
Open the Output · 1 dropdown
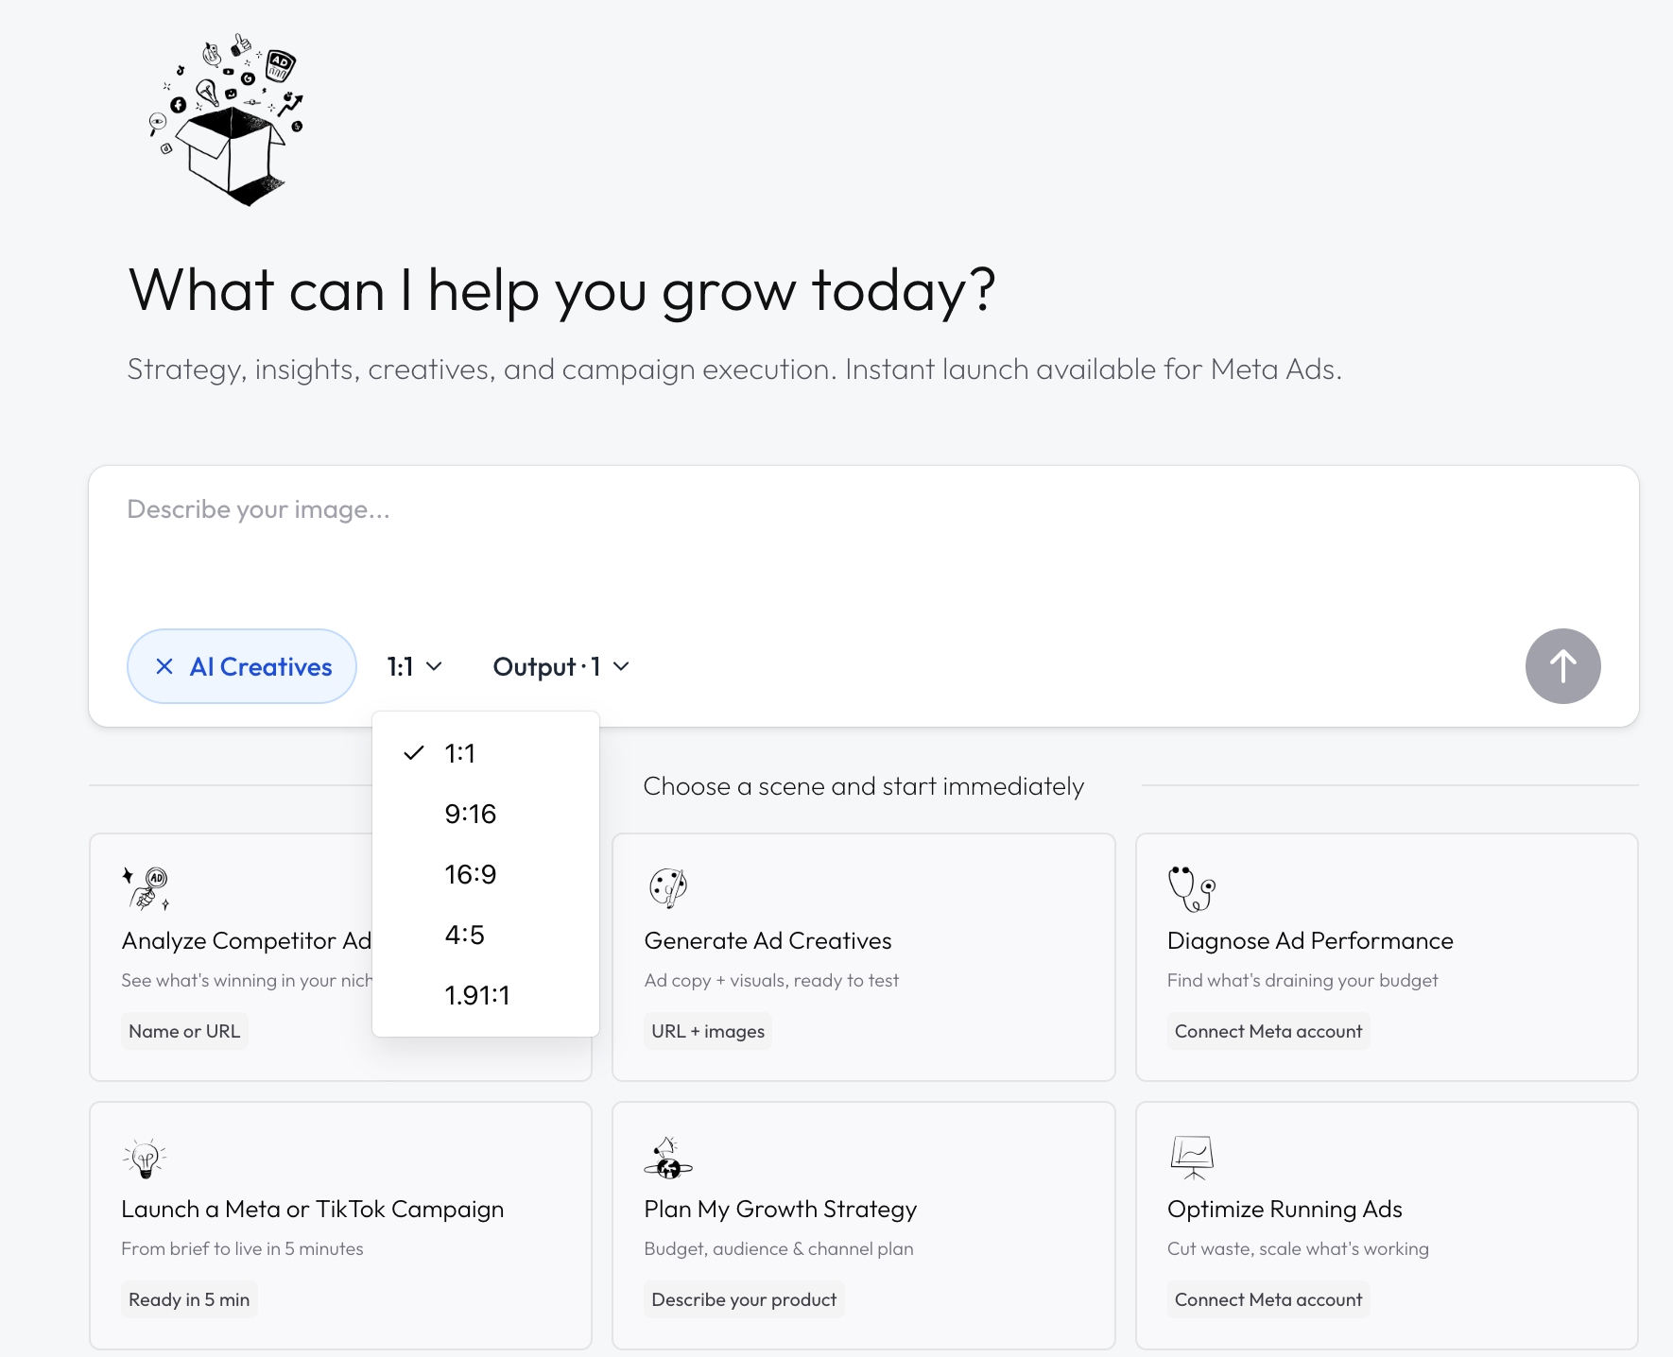[561, 666]
